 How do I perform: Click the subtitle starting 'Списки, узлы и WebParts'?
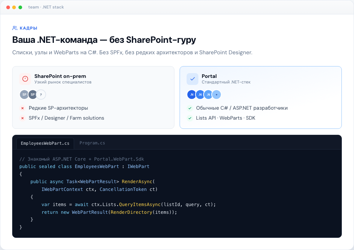coord(132,52)
